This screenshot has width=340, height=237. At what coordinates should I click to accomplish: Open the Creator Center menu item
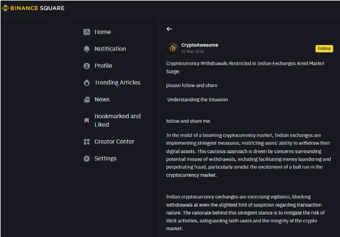pyautogui.click(x=114, y=142)
